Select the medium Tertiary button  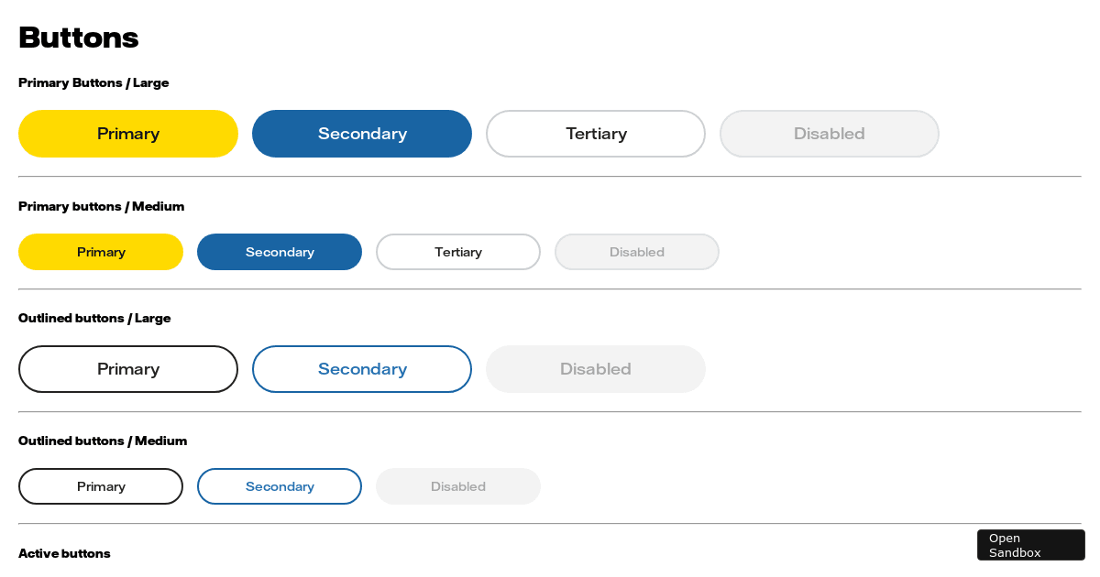[x=458, y=252]
